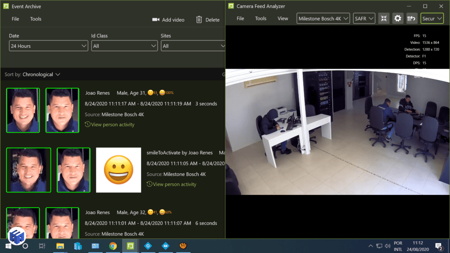Click the reset video feed icon
The image size is (450, 253).
point(411,18)
